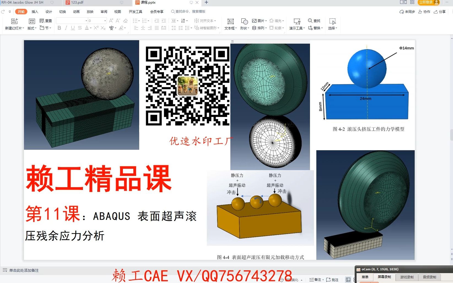The image size is (453, 283).
Task: Open the font size combo box
Action: tap(97, 21)
